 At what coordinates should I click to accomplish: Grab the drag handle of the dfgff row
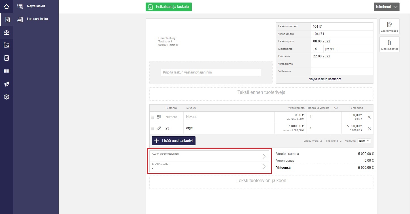point(152,128)
